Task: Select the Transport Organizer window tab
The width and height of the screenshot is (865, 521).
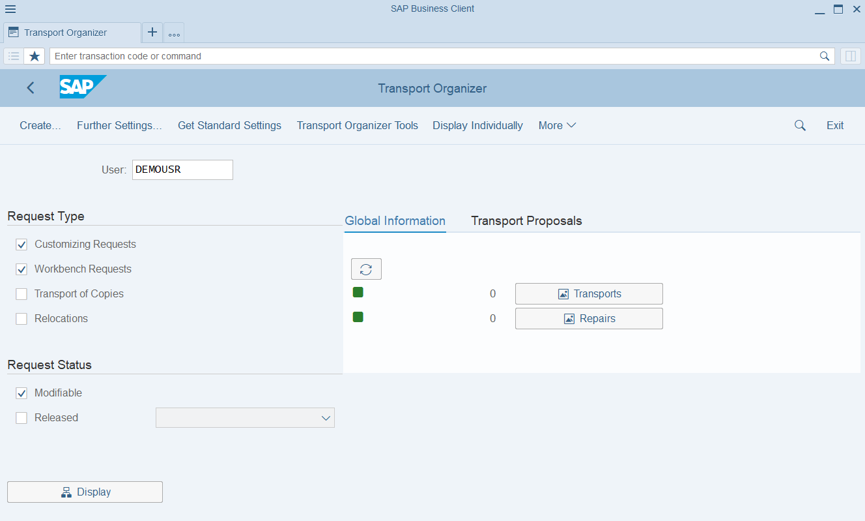Action: 72,33
